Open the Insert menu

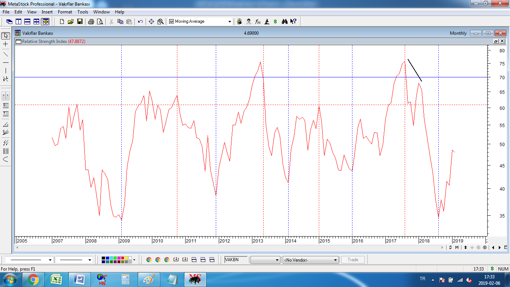tap(47, 12)
